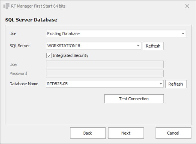Click the disabled Password text field
Screen dimensions: 196x144
[x=104, y=74]
